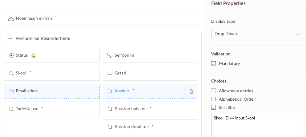Click the section icon beside Persoonlike Besonderhede
The image size is (306, 137).
[10, 38]
